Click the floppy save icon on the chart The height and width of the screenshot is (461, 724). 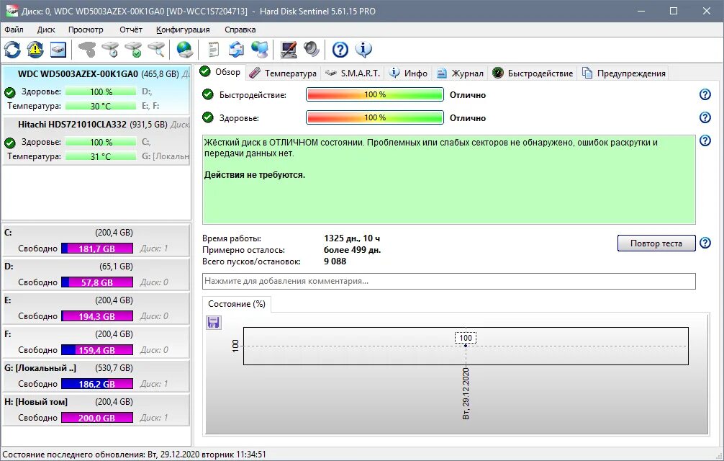[213, 323]
